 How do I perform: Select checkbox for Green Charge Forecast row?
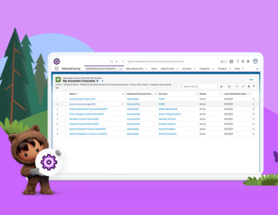point(66,114)
